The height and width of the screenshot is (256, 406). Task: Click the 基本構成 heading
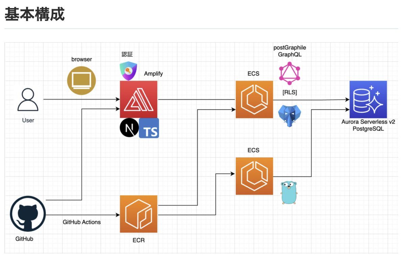click(35, 15)
